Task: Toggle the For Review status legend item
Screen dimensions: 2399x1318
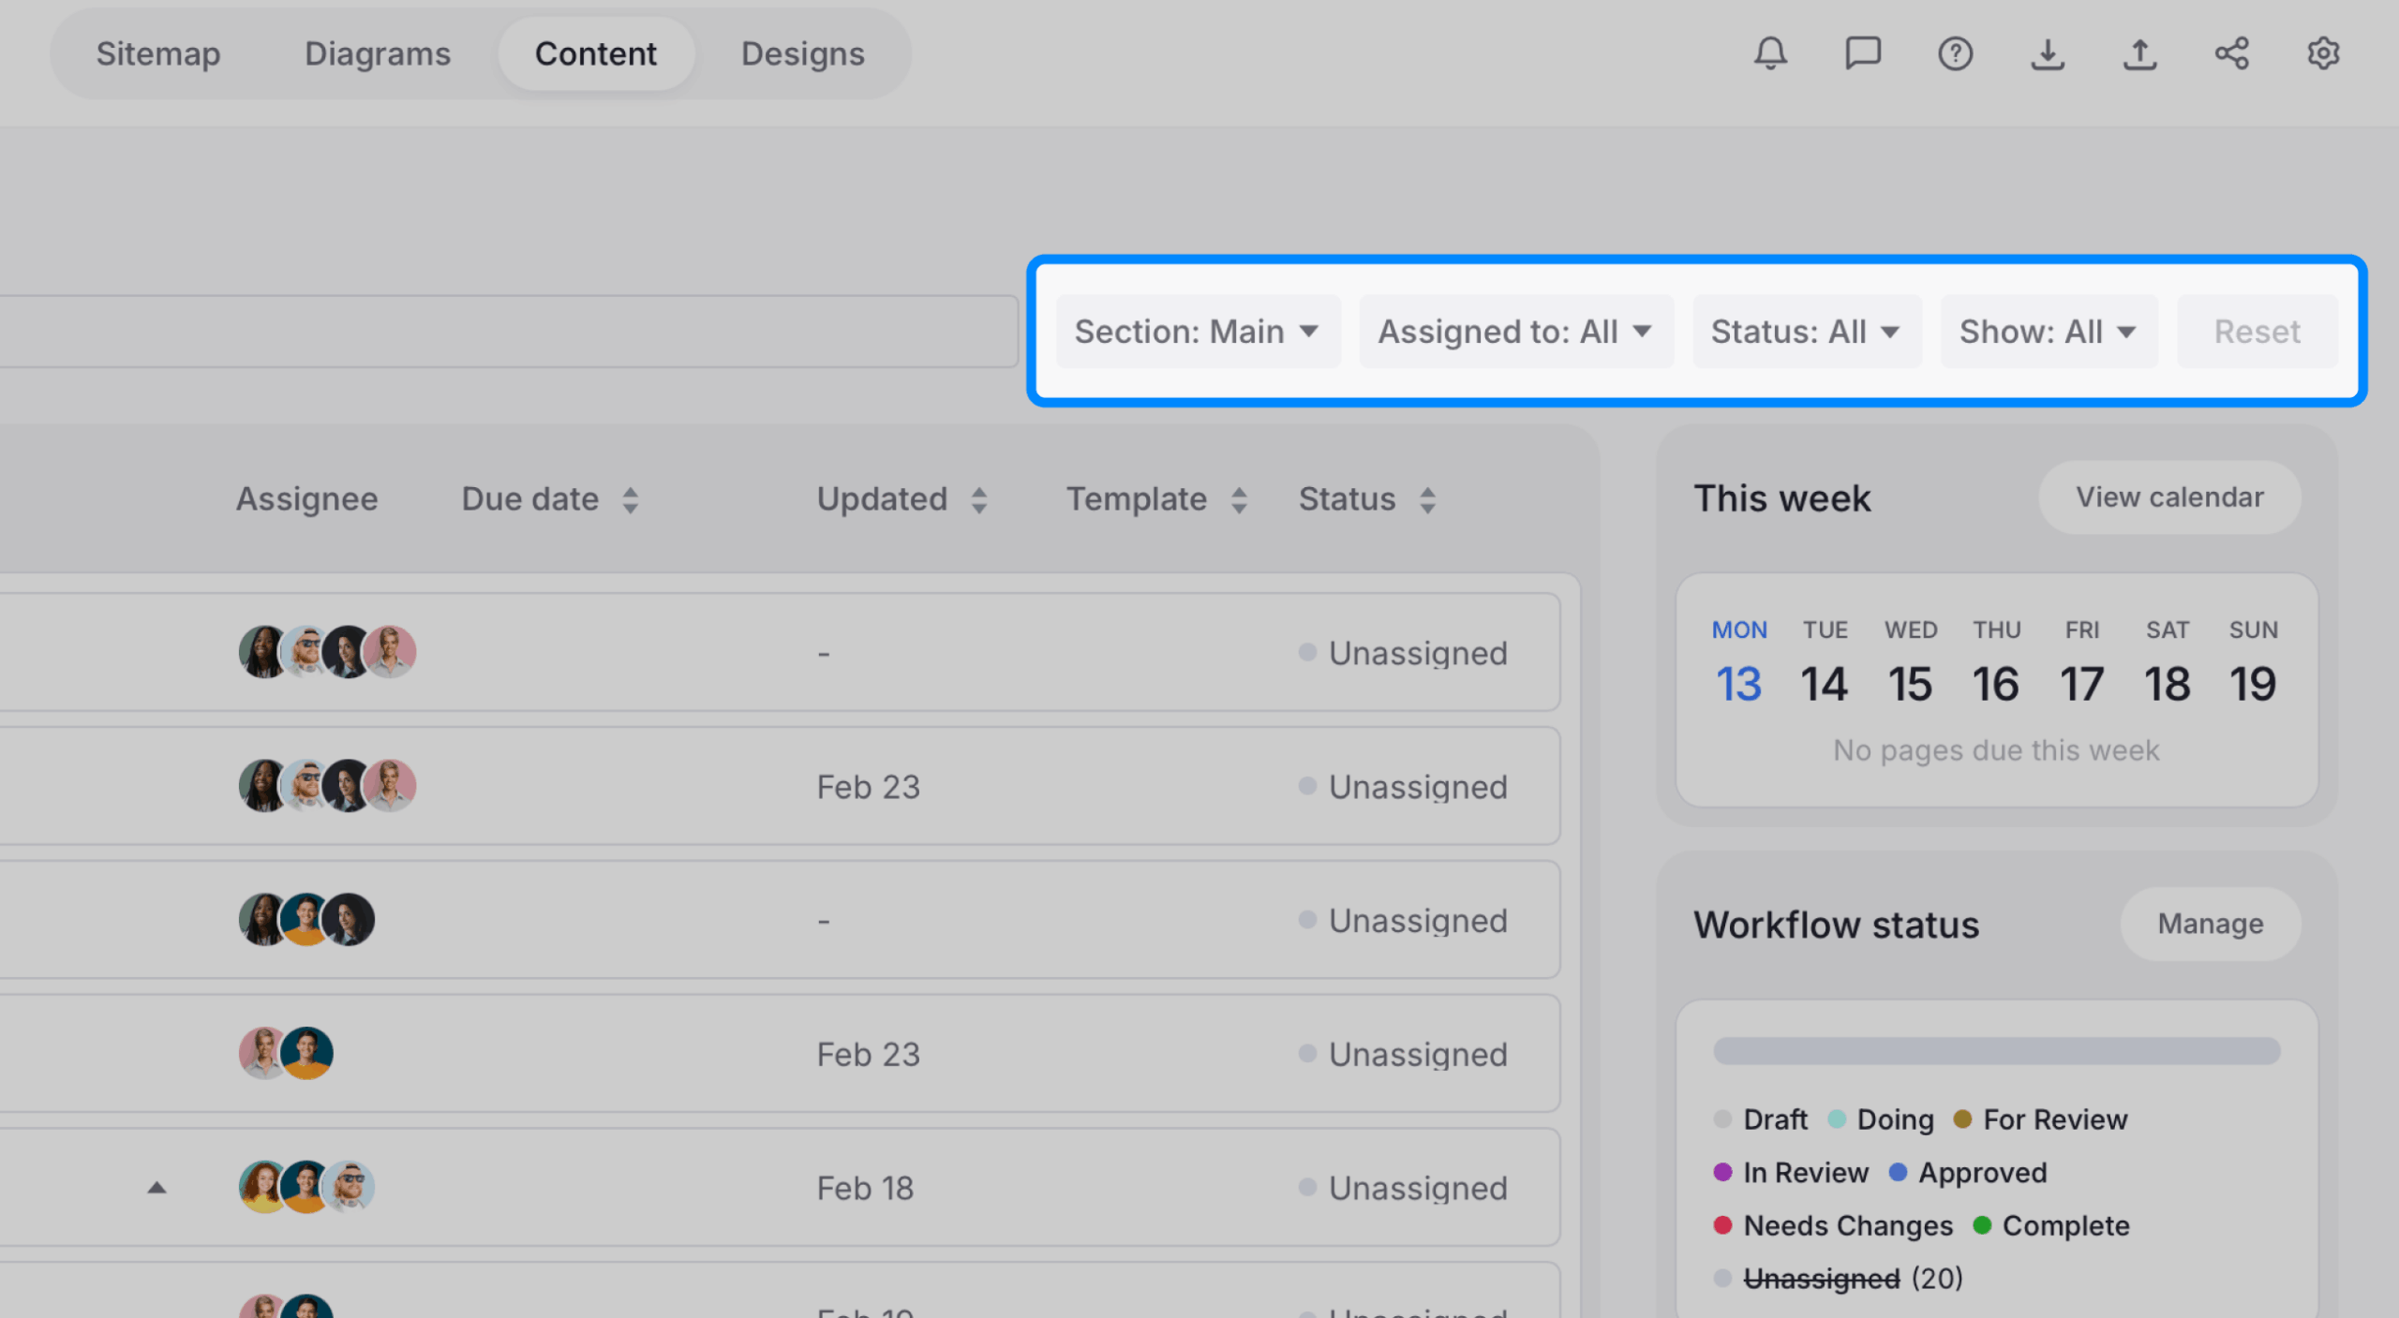Action: pyautogui.click(x=2040, y=1119)
